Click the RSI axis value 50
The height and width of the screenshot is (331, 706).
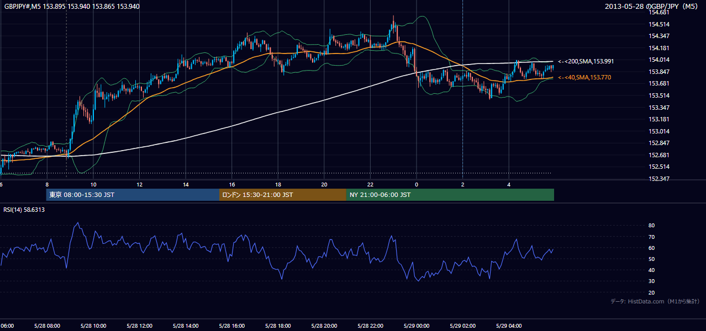(x=652, y=259)
